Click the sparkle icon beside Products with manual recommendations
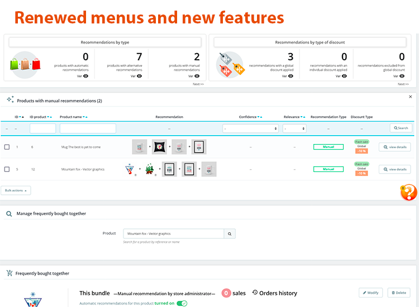 [11, 99]
